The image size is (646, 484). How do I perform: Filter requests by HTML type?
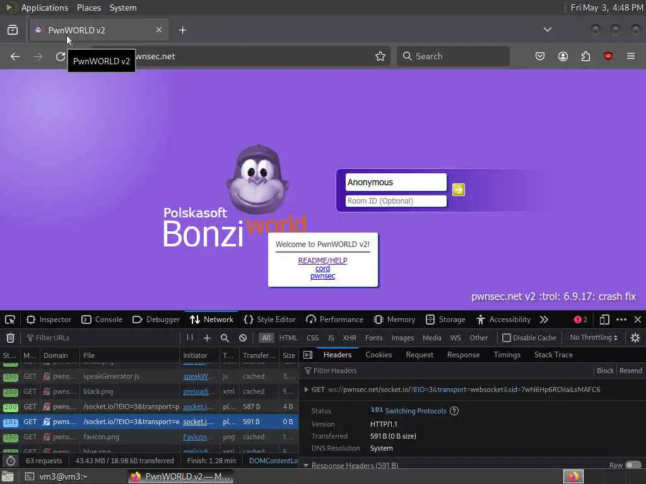(x=288, y=338)
